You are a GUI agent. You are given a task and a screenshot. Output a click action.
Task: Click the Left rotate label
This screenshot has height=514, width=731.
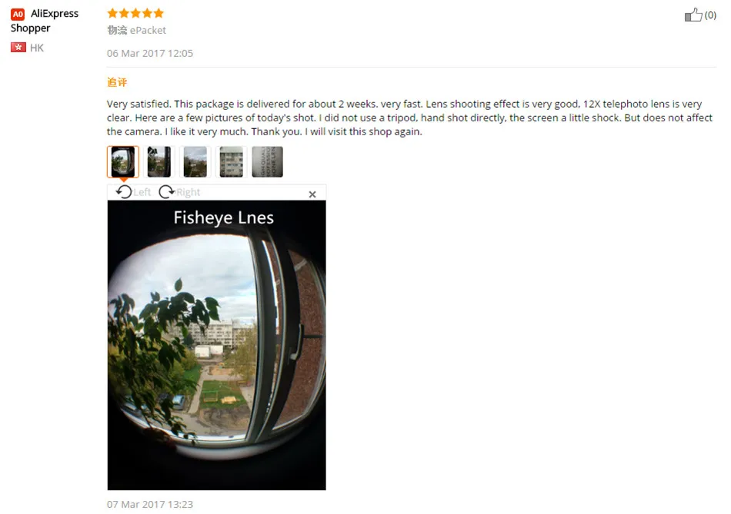click(142, 192)
